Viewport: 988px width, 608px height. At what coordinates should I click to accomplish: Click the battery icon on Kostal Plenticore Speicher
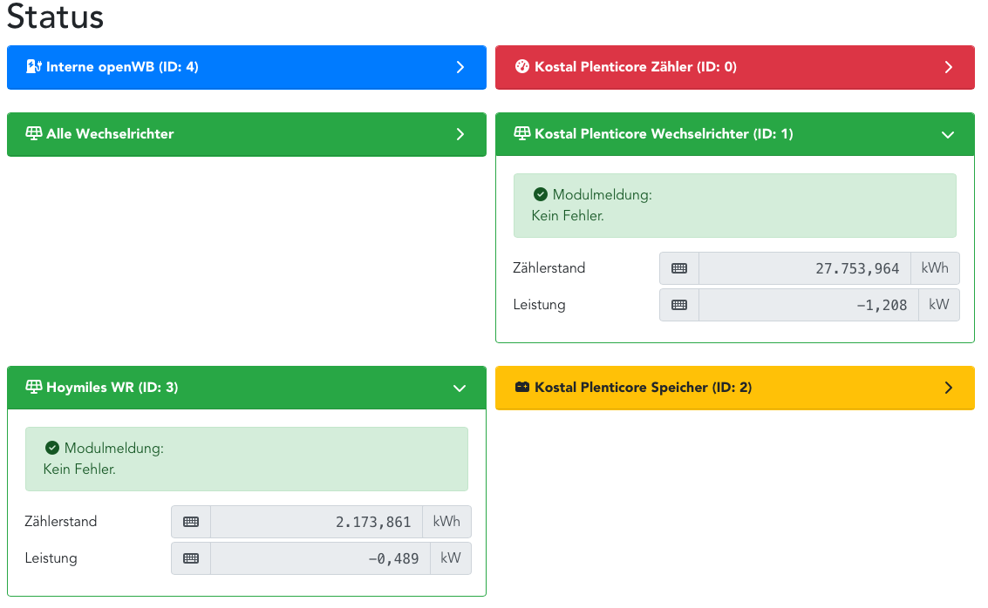point(522,388)
